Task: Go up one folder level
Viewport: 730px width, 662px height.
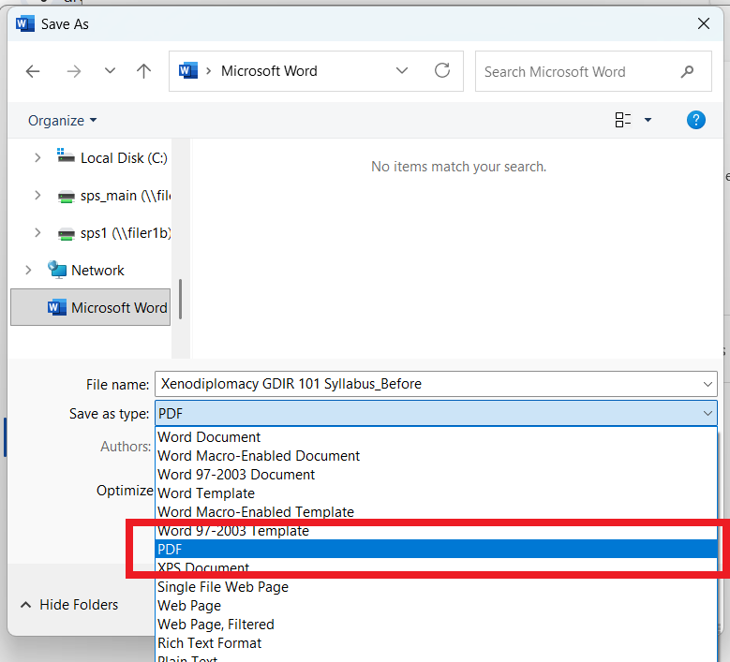Action: [144, 71]
